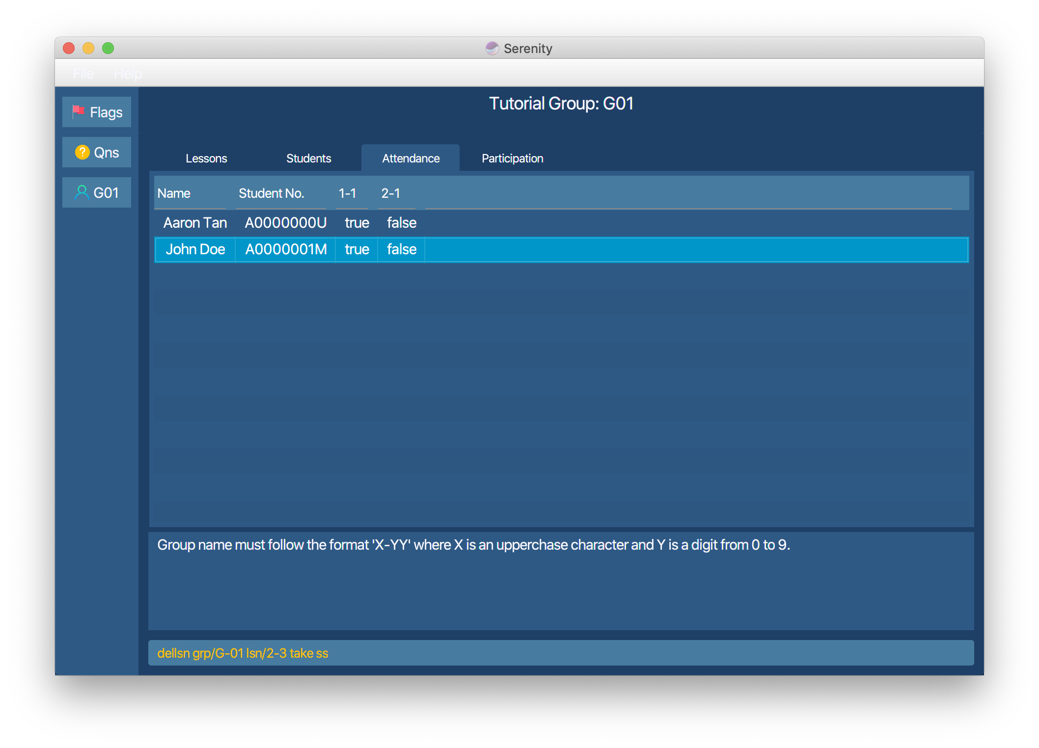
Task: Click the G01 person icon
Action: coord(82,192)
